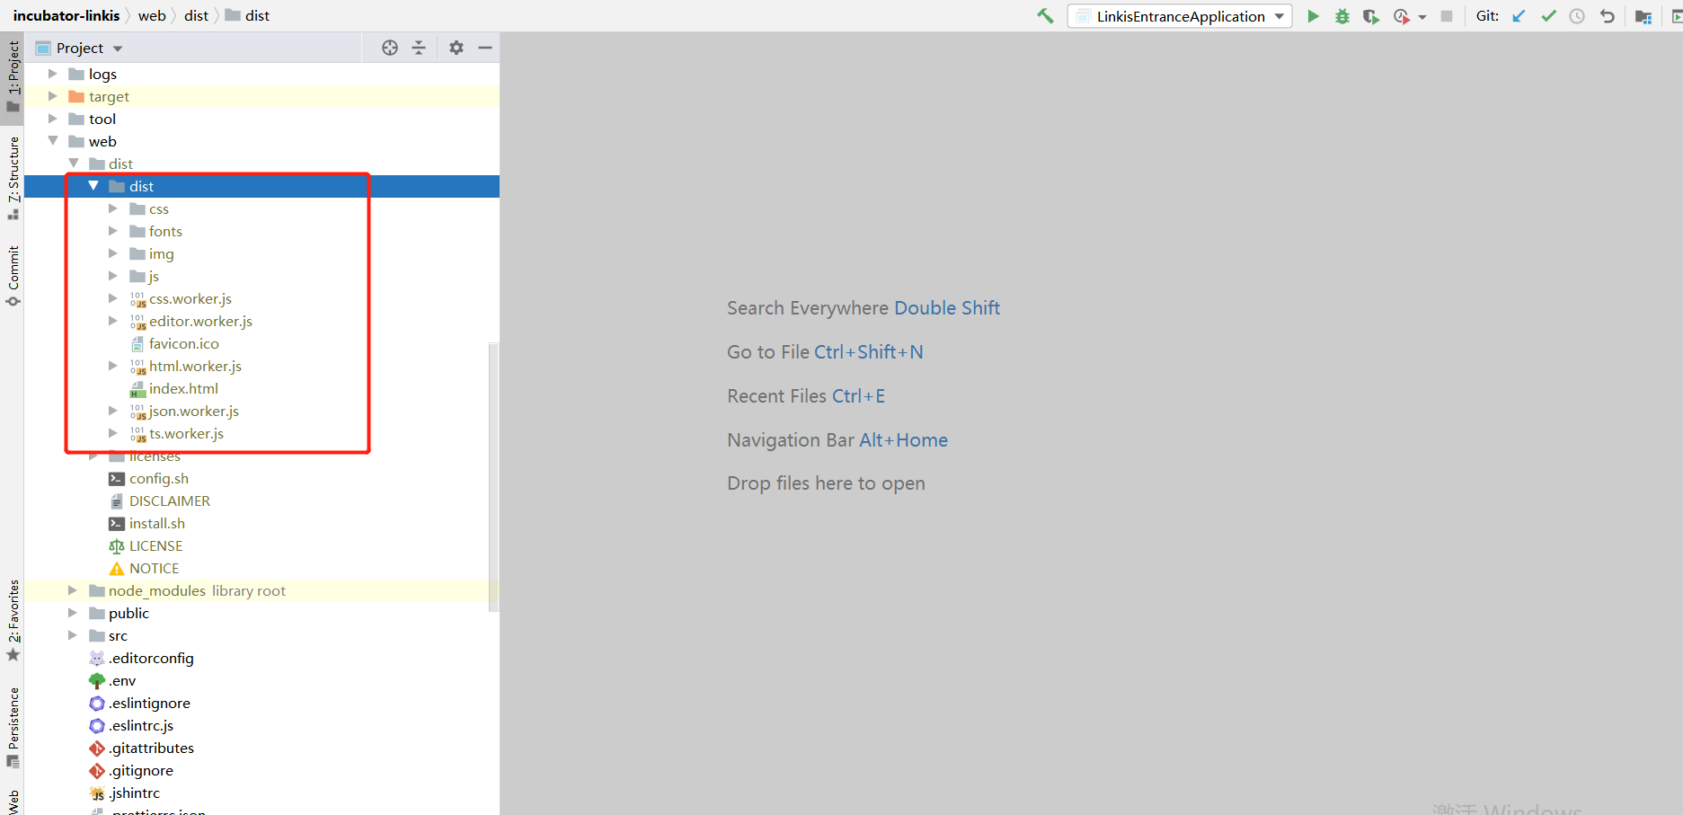Click the Run with Coverage icon
1683x815 pixels.
(1370, 16)
